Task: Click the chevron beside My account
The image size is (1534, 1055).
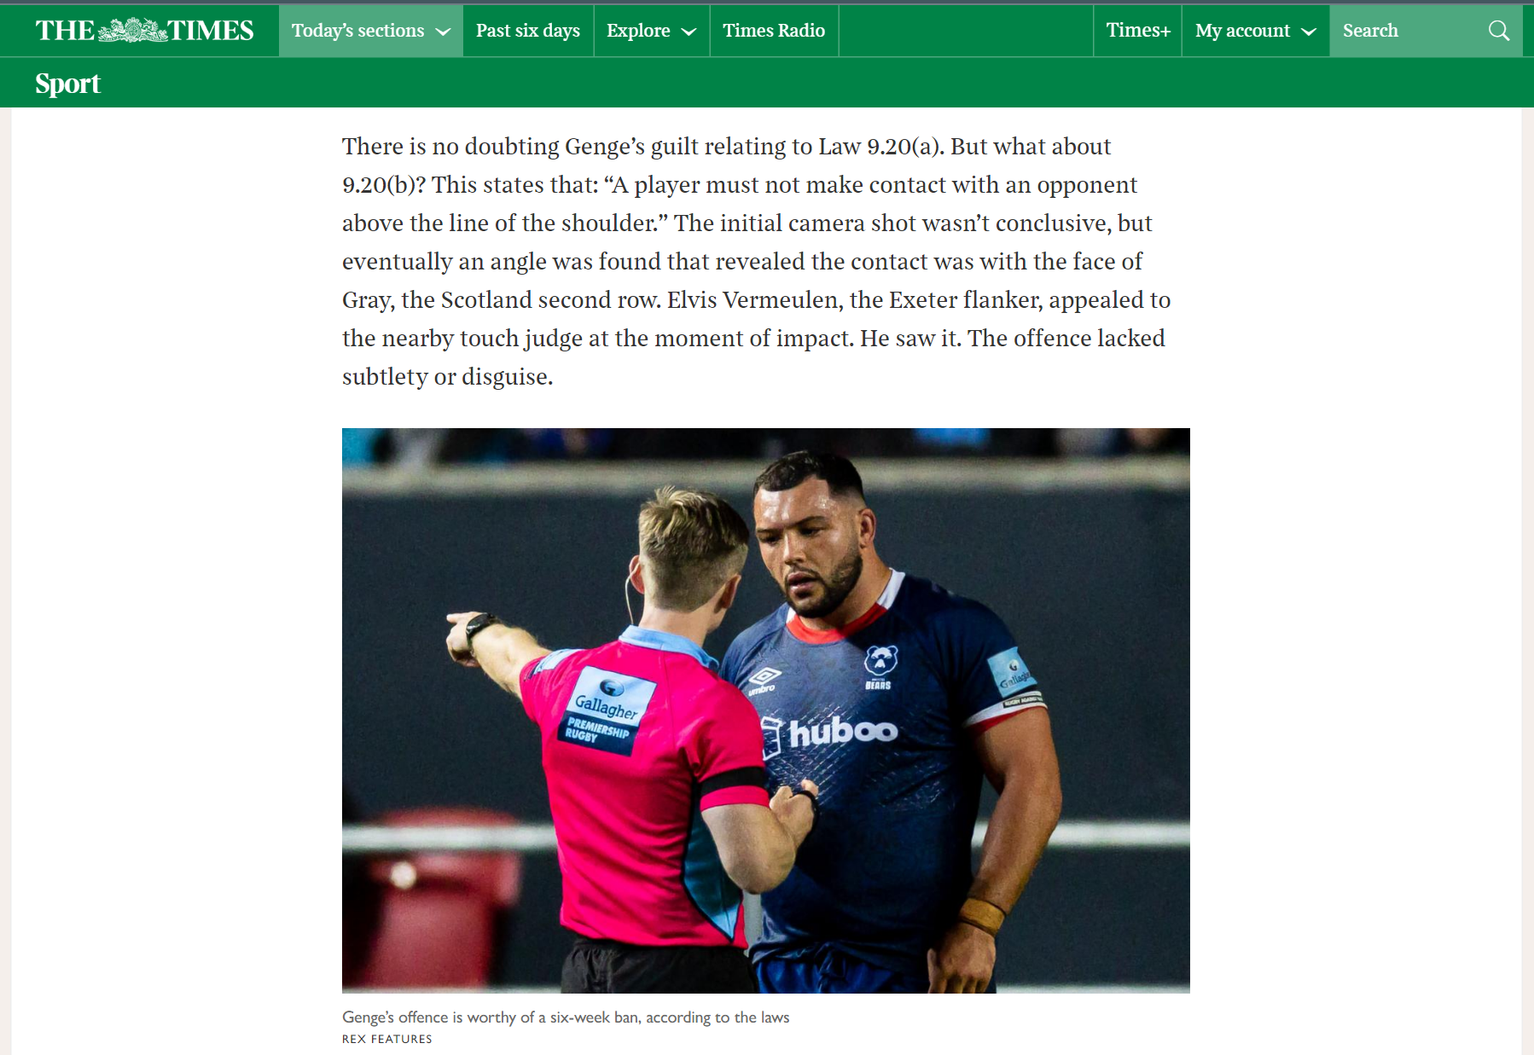Action: [x=1309, y=32]
